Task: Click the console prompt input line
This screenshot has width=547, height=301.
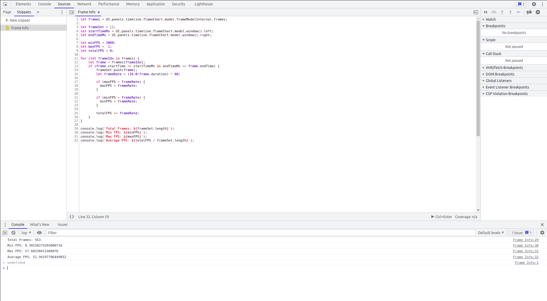Action: [273, 268]
